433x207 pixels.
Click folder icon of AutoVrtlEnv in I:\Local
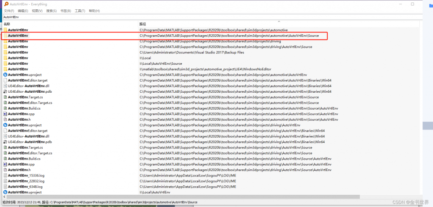[x=5, y=58]
